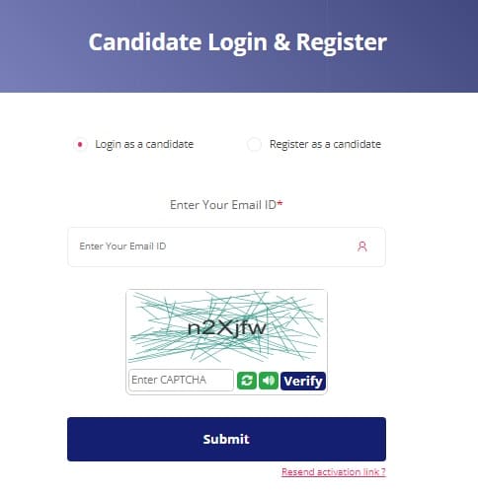Click the n2Xjfw CAPTCHA image
Screen dimensions: 478x493
point(226,328)
